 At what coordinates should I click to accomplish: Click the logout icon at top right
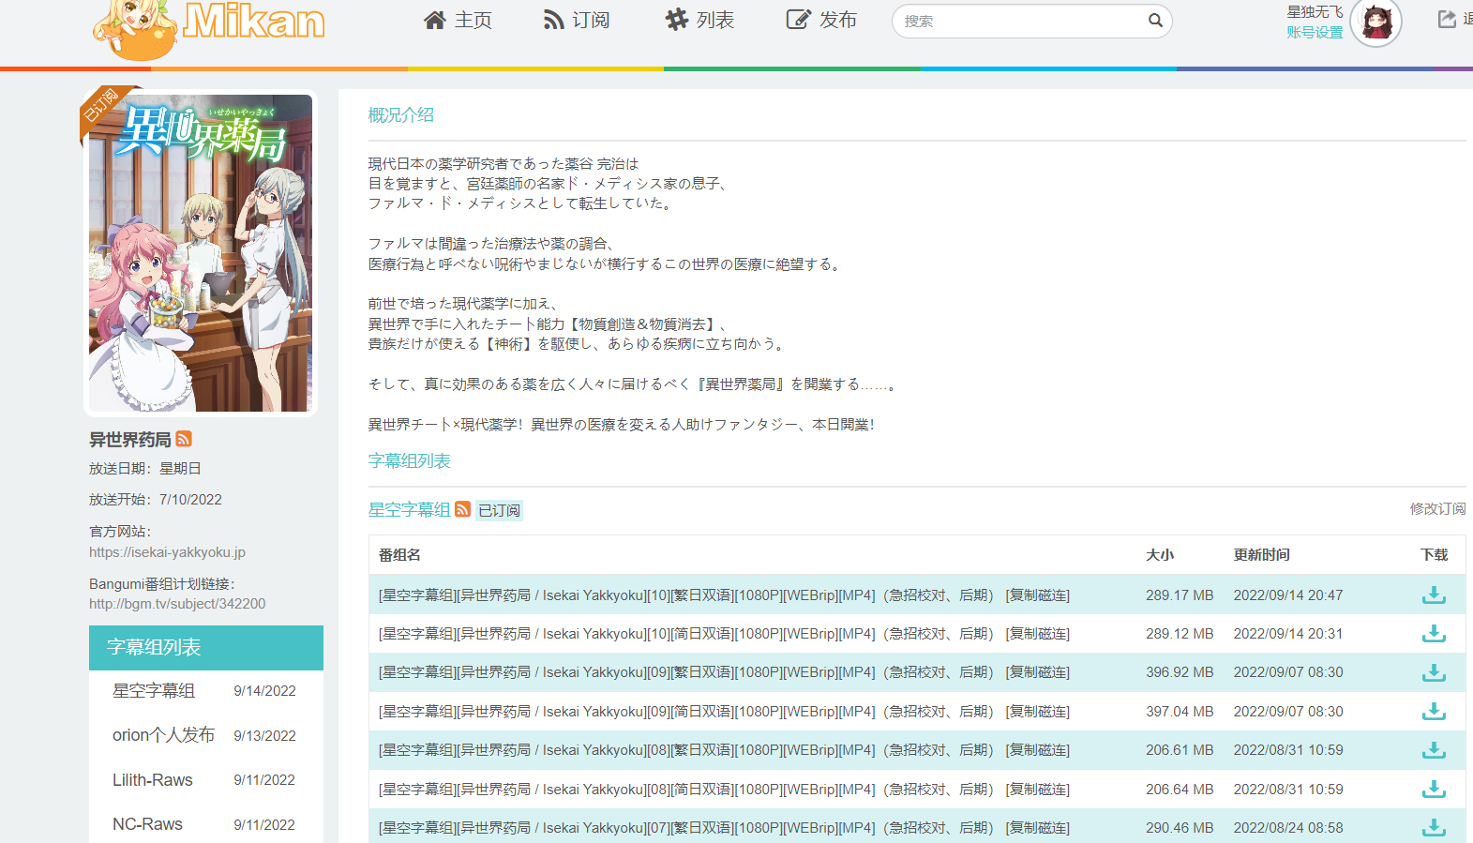pos(1447,20)
